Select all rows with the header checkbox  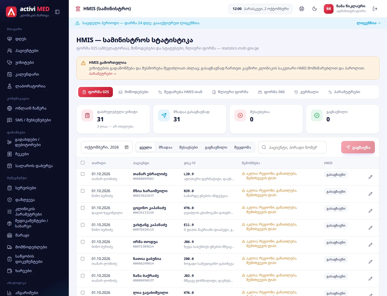pyautogui.click(x=83, y=163)
